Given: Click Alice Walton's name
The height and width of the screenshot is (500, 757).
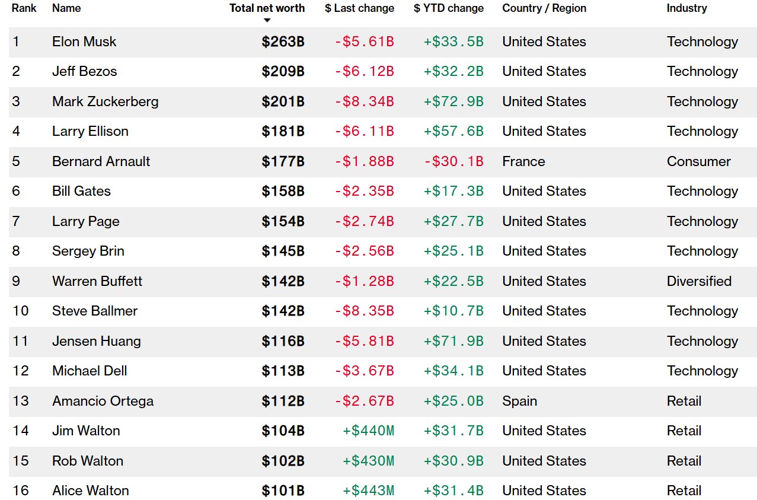Looking at the screenshot, I should (90, 491).
